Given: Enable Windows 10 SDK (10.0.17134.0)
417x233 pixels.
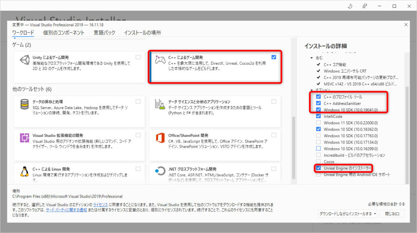Looking at the screenshot, I should [318, 142].
